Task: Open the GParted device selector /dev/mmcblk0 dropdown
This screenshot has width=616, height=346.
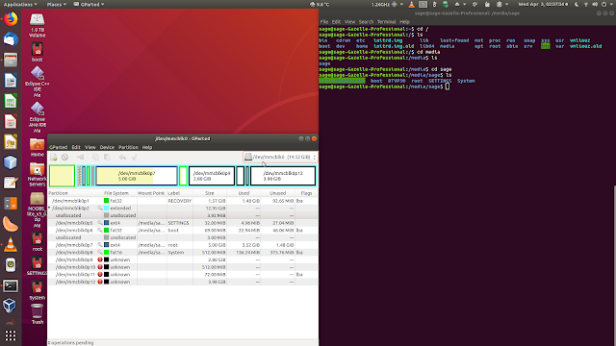Action: click(280, 157)
